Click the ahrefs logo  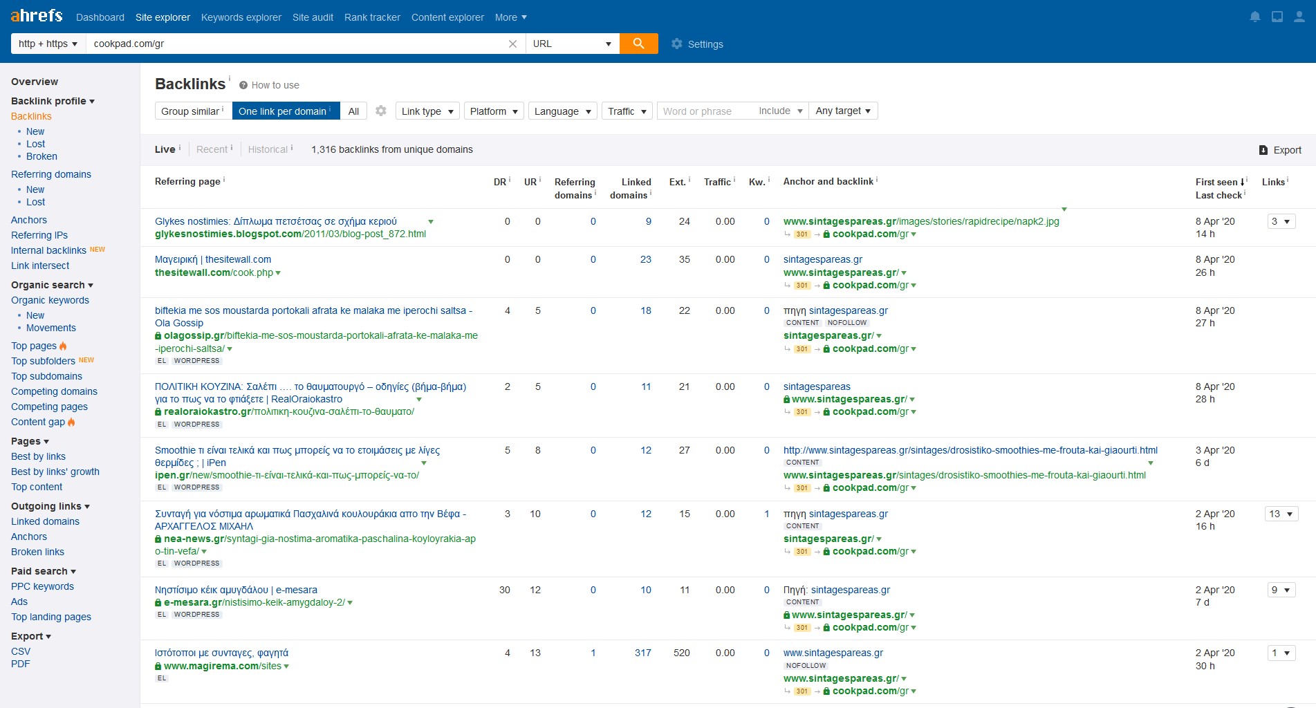pos(37,15)
